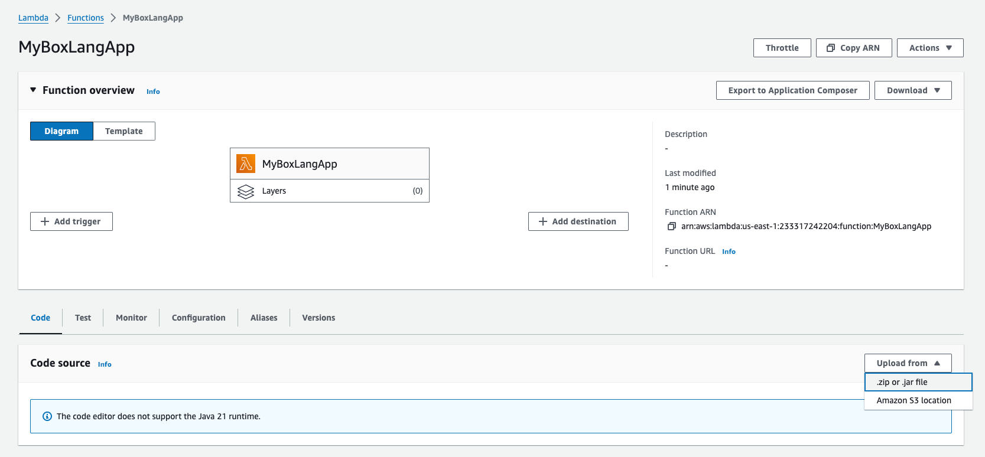Switch to the Template view
Viewport: 985px width, 457px height.
[x=124, y=131]
